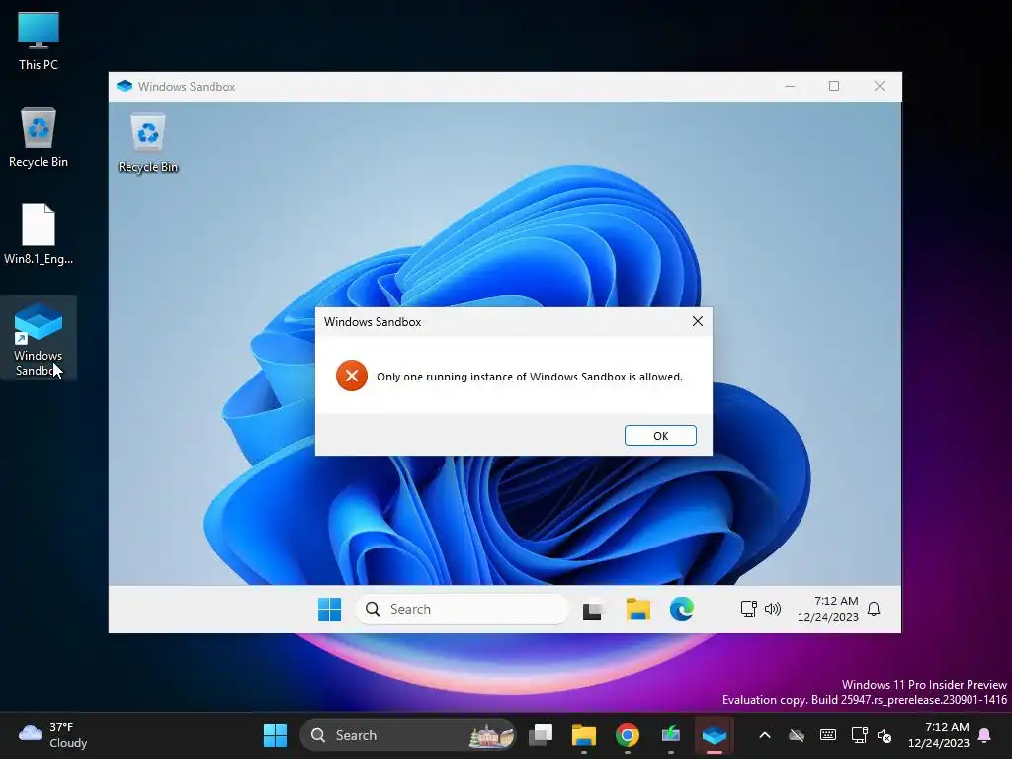Click the host network tray icon
This screenshot has height=759, width=1012.
(x=859, y=735)
